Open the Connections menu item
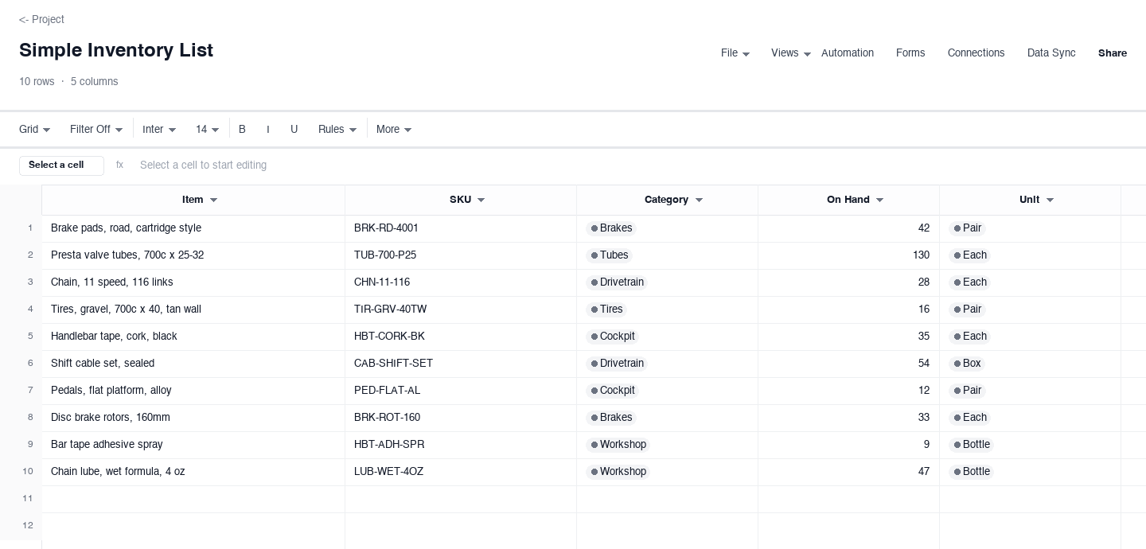1146x549 pixels. point(976,53)
